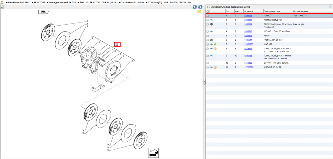
Task: Click the blue arrow icon on row 5086610
Action: click(x=211, y=31)
